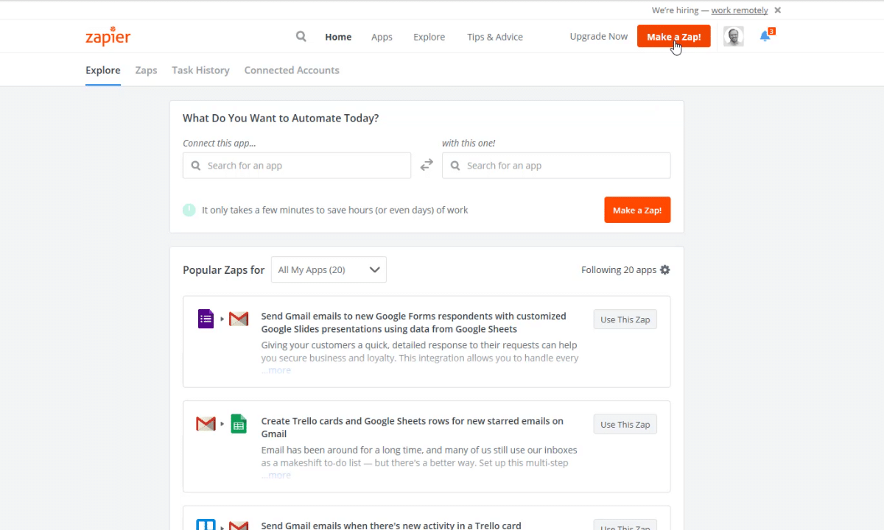This screenshot has width=884, height=530.
Task: Focus the Connect this app search field
Action: click(x=297, y=166)
